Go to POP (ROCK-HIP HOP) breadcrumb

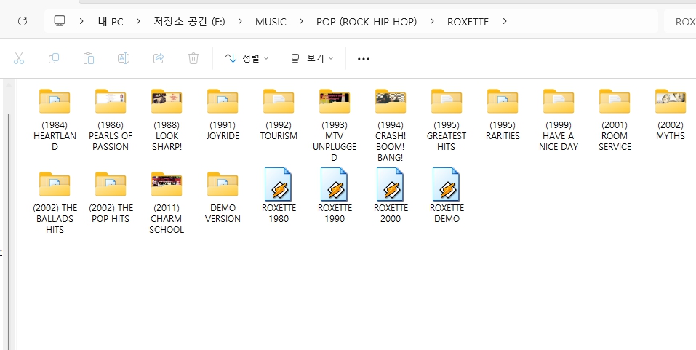(x=367, y=22)
